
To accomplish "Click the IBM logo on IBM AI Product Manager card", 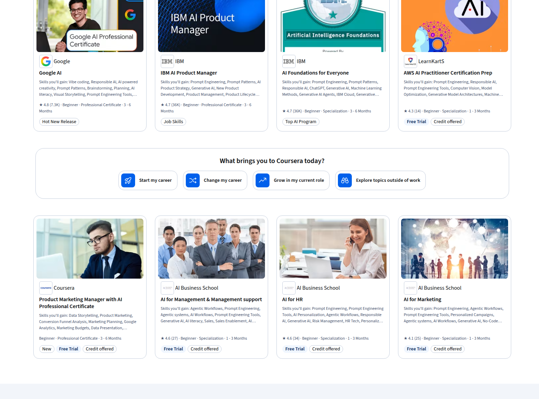I will pos(167,61).
